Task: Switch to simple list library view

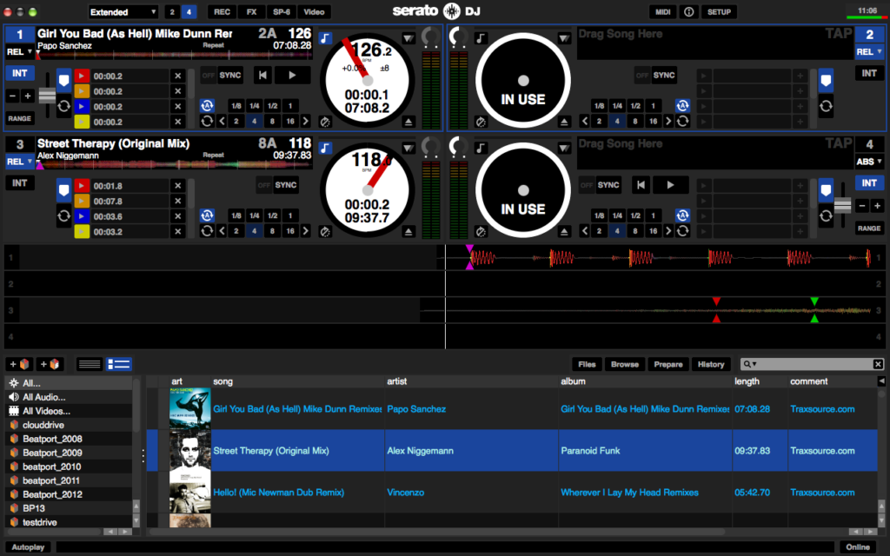Action: pyautogui.click(x=90, y=364)
